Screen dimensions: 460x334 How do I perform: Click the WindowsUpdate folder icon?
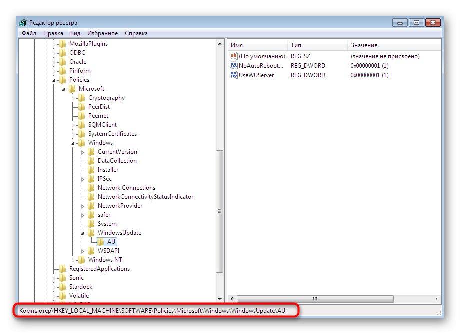(x=91, y=233)
